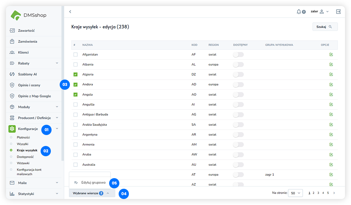
Task: Toggle Angola availability switch
Action: pos(238,95)
